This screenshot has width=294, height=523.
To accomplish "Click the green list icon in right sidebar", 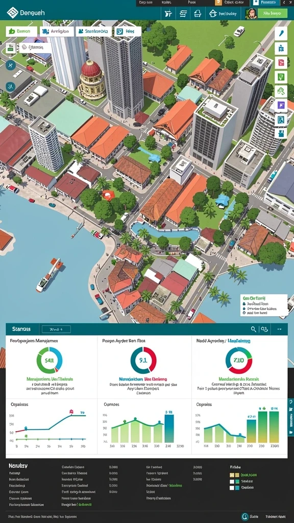I will pos(281,77).
